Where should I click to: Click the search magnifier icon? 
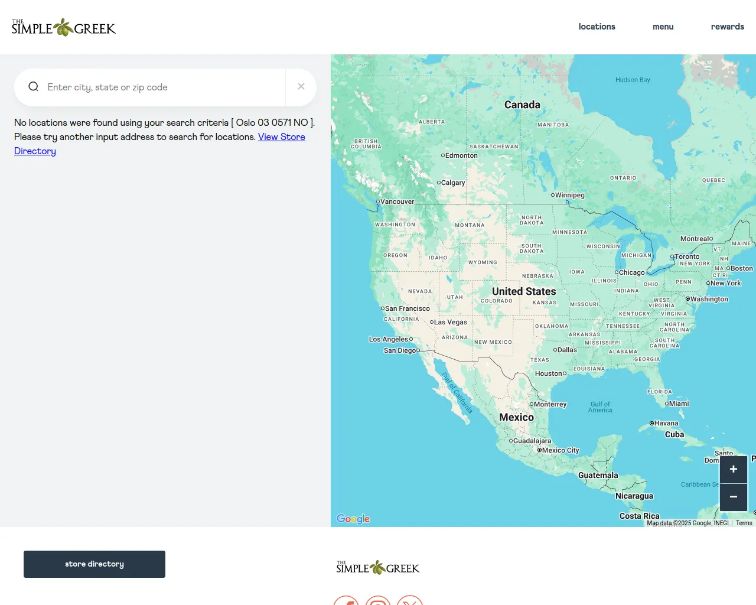point(34,87)
